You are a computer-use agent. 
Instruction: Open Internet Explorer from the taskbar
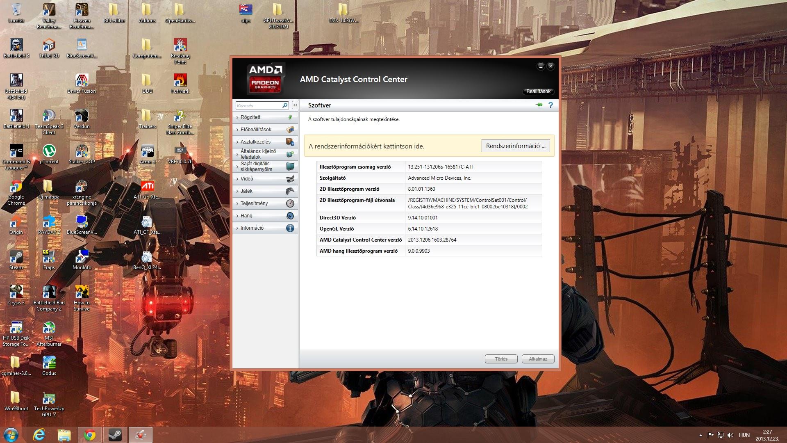click(39, 435)
